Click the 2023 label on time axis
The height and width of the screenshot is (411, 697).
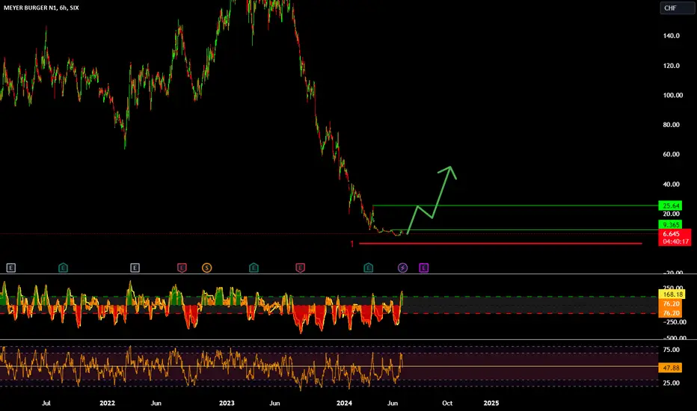click(227, 404)
